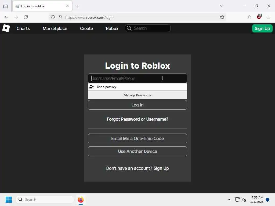Open the notifications bell in the taskbar

click(x=268, y=200)
